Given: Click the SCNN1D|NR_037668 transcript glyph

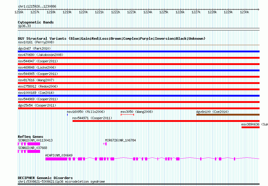Looking at the screenshot, I should [x=29, y=151].
